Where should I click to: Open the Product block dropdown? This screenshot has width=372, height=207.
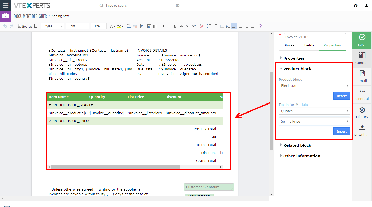click(x=314, y=85)
